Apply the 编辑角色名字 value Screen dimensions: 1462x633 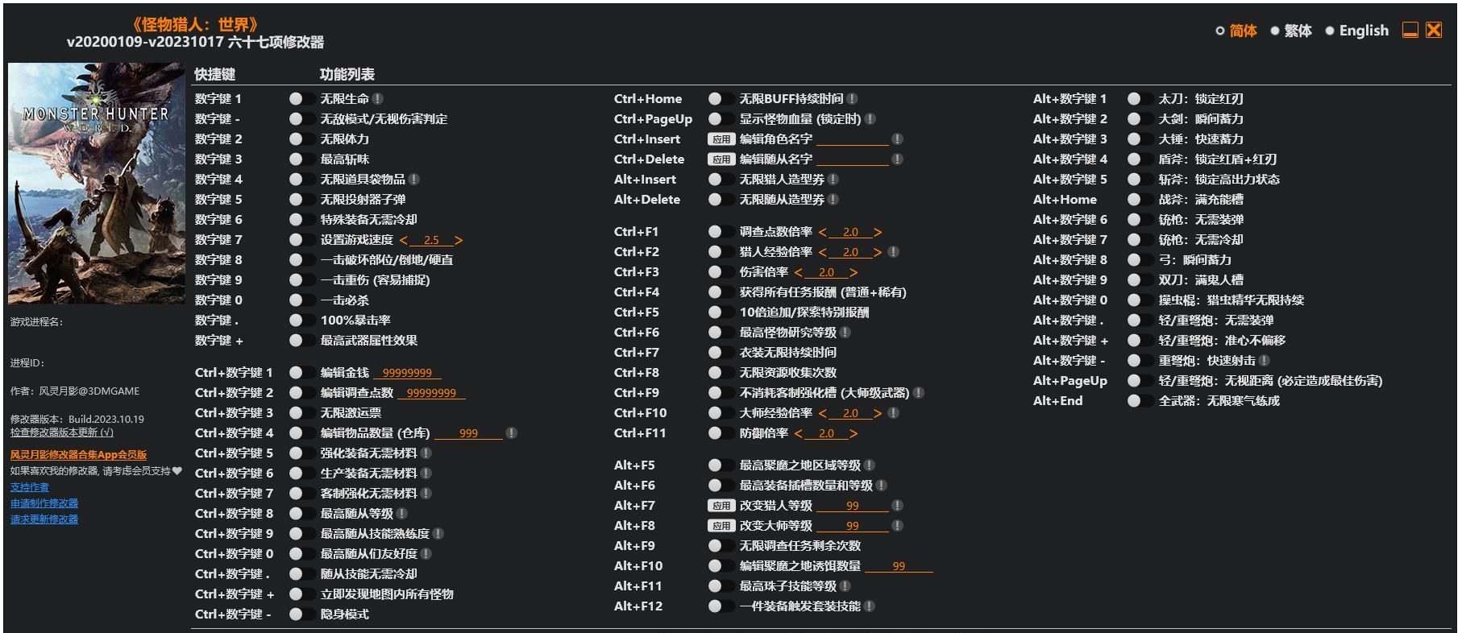pos(721,139)
